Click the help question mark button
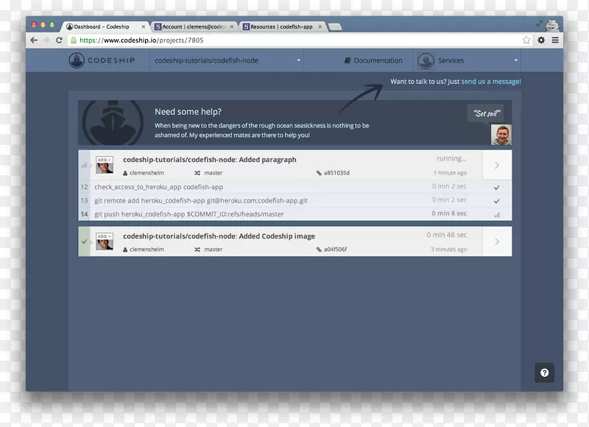 pos(544,373)
